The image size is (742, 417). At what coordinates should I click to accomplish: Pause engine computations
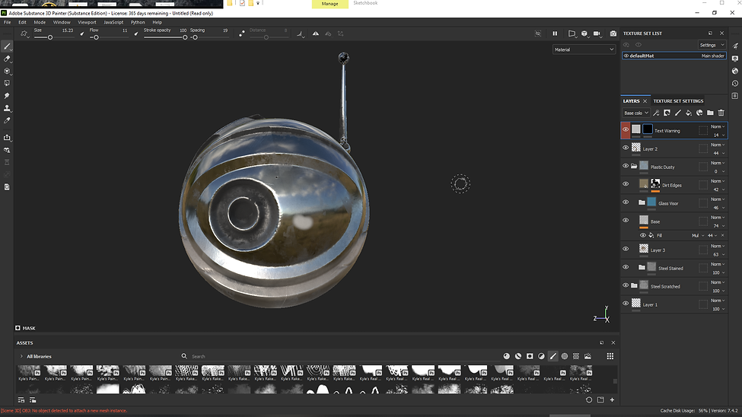(x=555, y=33)
